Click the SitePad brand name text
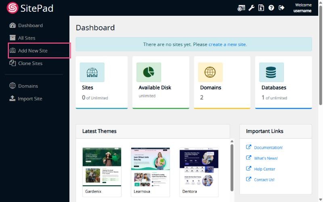 point(37,8)
